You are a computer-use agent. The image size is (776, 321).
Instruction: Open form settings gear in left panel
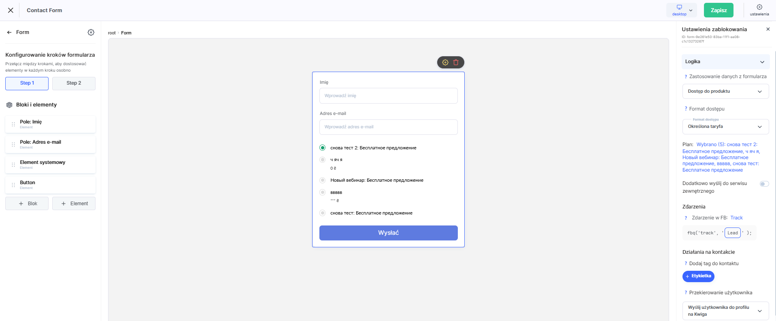point(91,32)
